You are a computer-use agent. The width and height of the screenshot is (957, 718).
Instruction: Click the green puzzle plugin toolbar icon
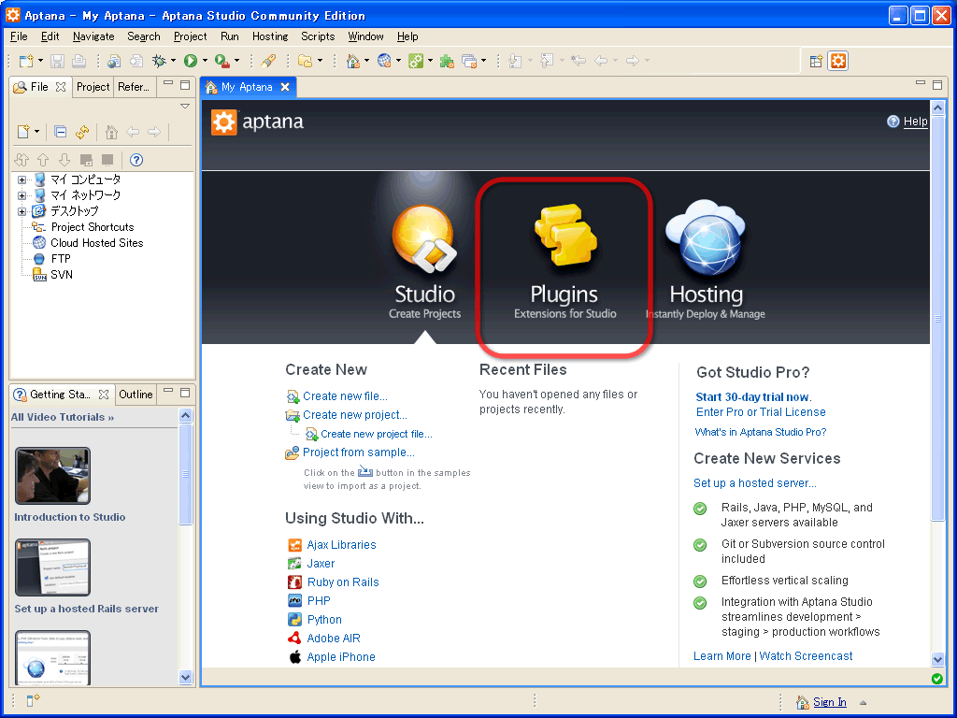(x=447, y=61)
